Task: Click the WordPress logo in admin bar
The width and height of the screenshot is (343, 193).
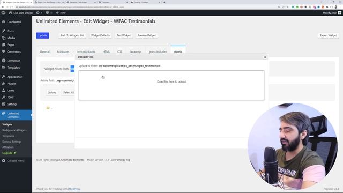Action: pos(3,13)
